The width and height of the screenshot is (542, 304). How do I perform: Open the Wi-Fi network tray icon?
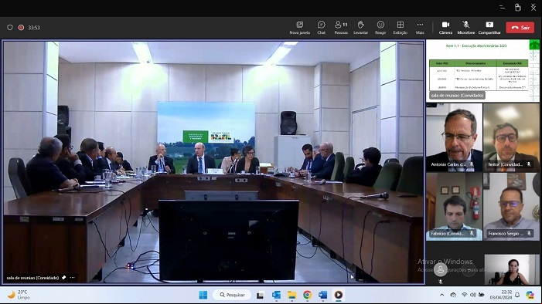pos(464,295)
